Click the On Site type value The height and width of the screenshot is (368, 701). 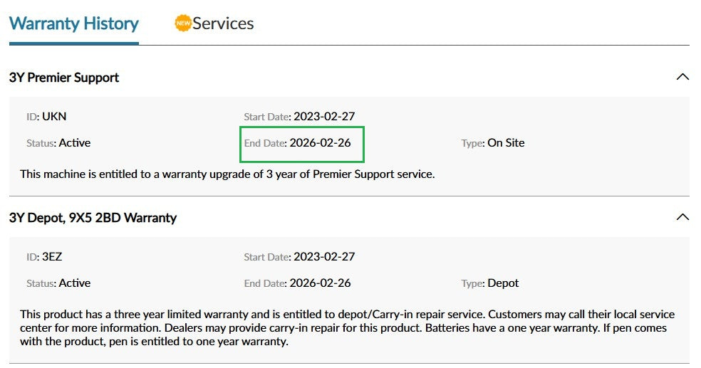tap(506, 143)
